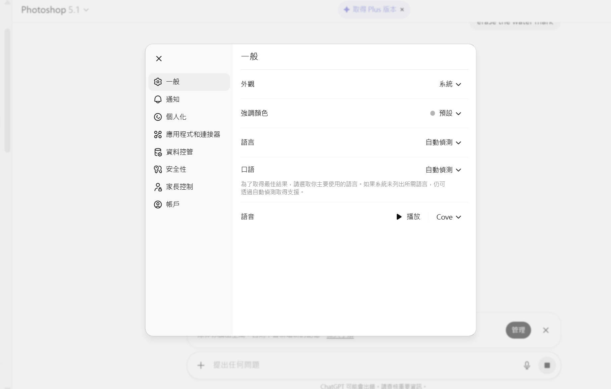Image resolution: width=611 pixels, height=389 pixels.
Task: Click the gear icon beside 一般
Action: coord(158,82)
